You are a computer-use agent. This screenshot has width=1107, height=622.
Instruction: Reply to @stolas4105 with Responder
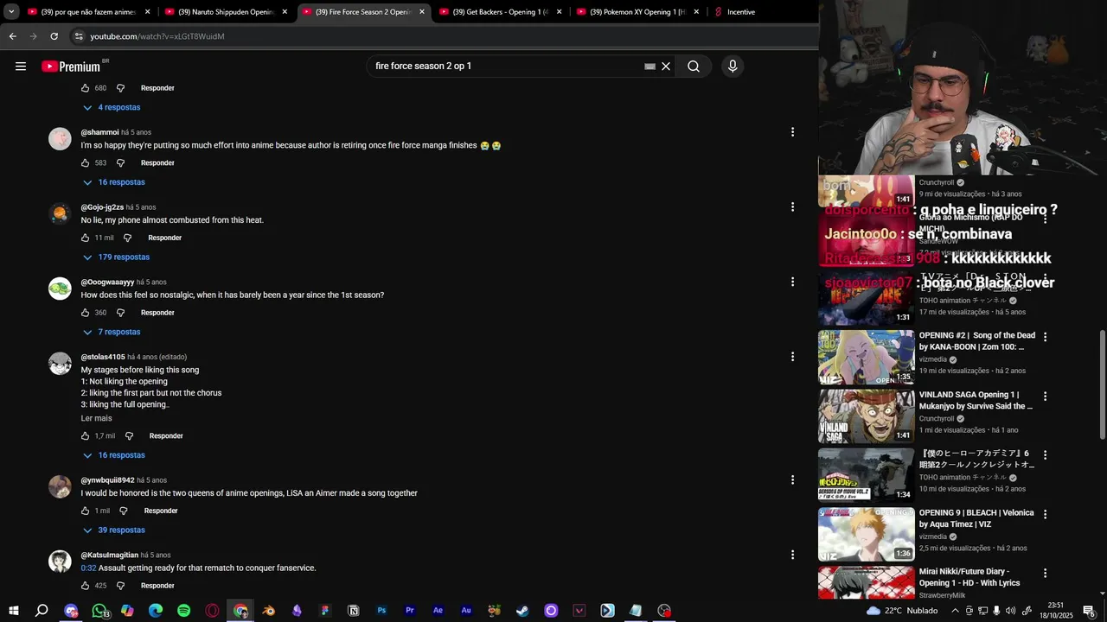[x=166, y=436]
